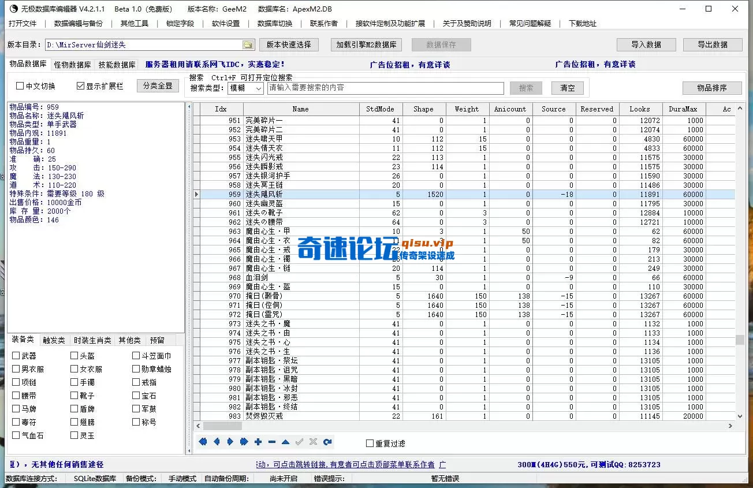Edit the record using the triangle icon
753x488 pixels.
click(x=285, y=442)
